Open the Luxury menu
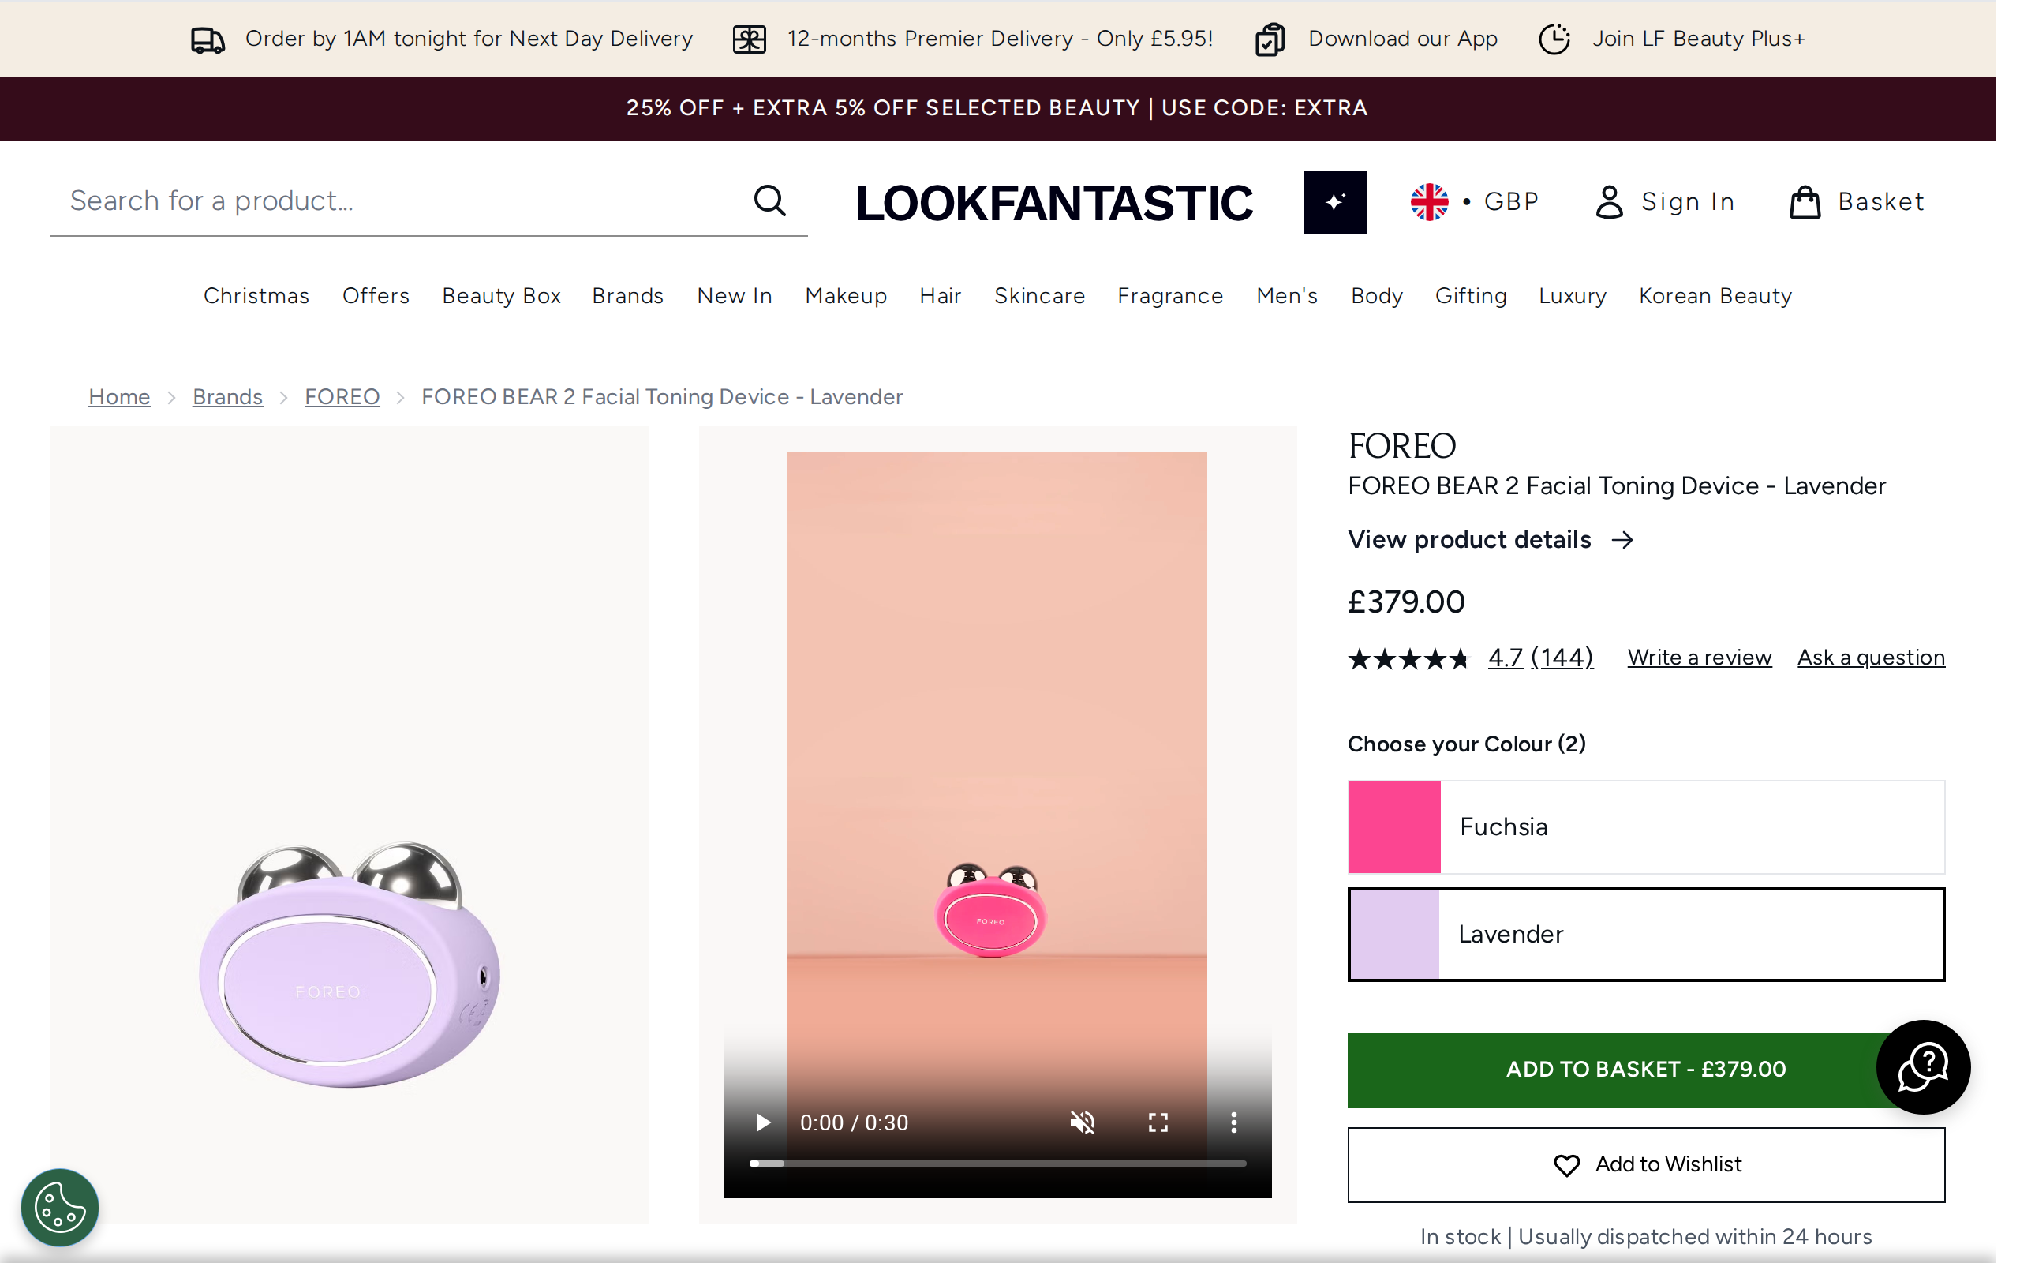The width and height of the screenshot is (2020, 1263). 1573,296
